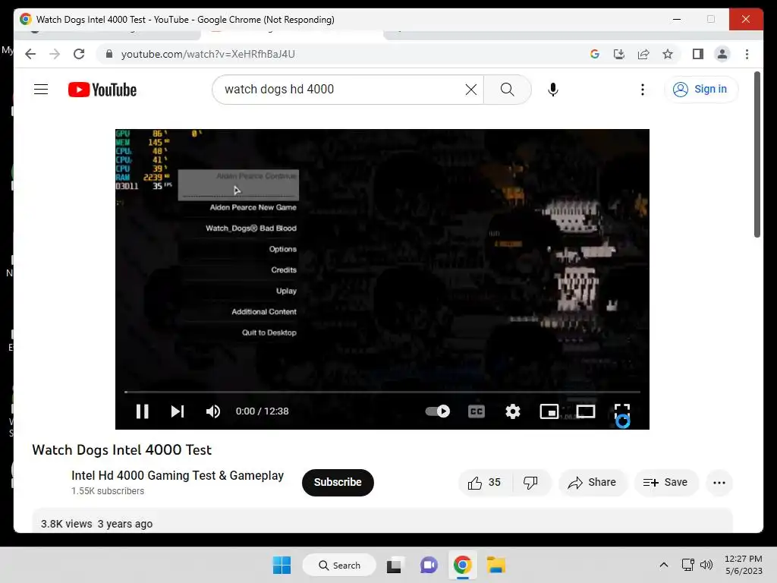The width and height of the screenshot is (777, 583).
Task: Toggle autoplay switch in player
Action: [x=438, y=411]
